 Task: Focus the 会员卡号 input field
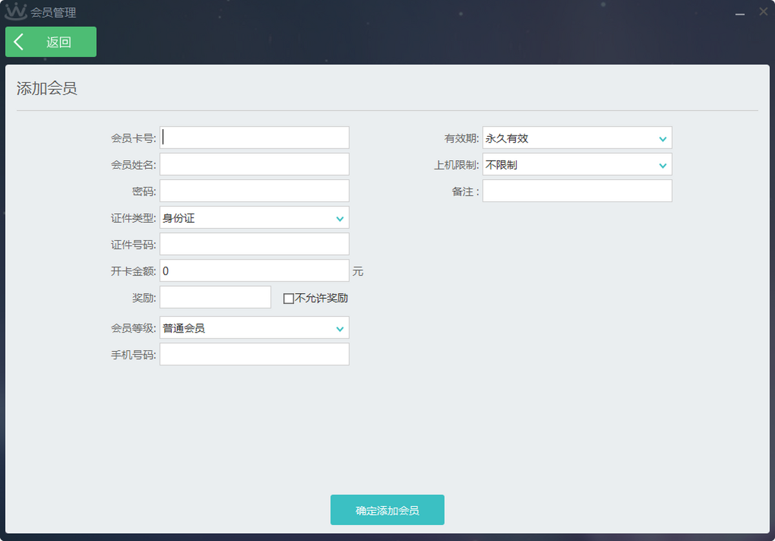click(254, 138)
